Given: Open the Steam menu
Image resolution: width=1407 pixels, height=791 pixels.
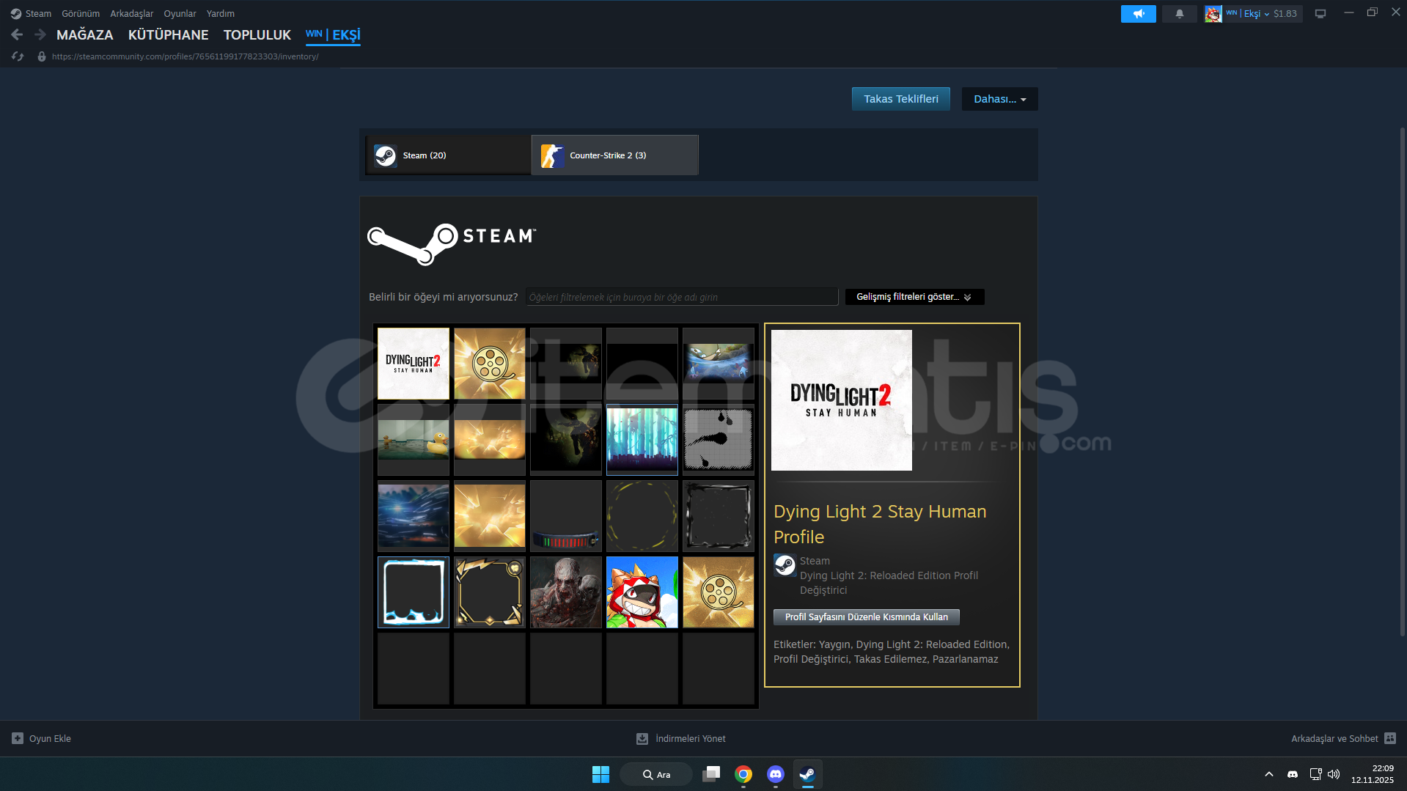Looking at the screenshot, I should (38, 14).
